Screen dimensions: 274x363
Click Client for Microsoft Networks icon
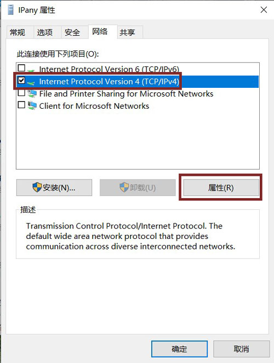32,106
